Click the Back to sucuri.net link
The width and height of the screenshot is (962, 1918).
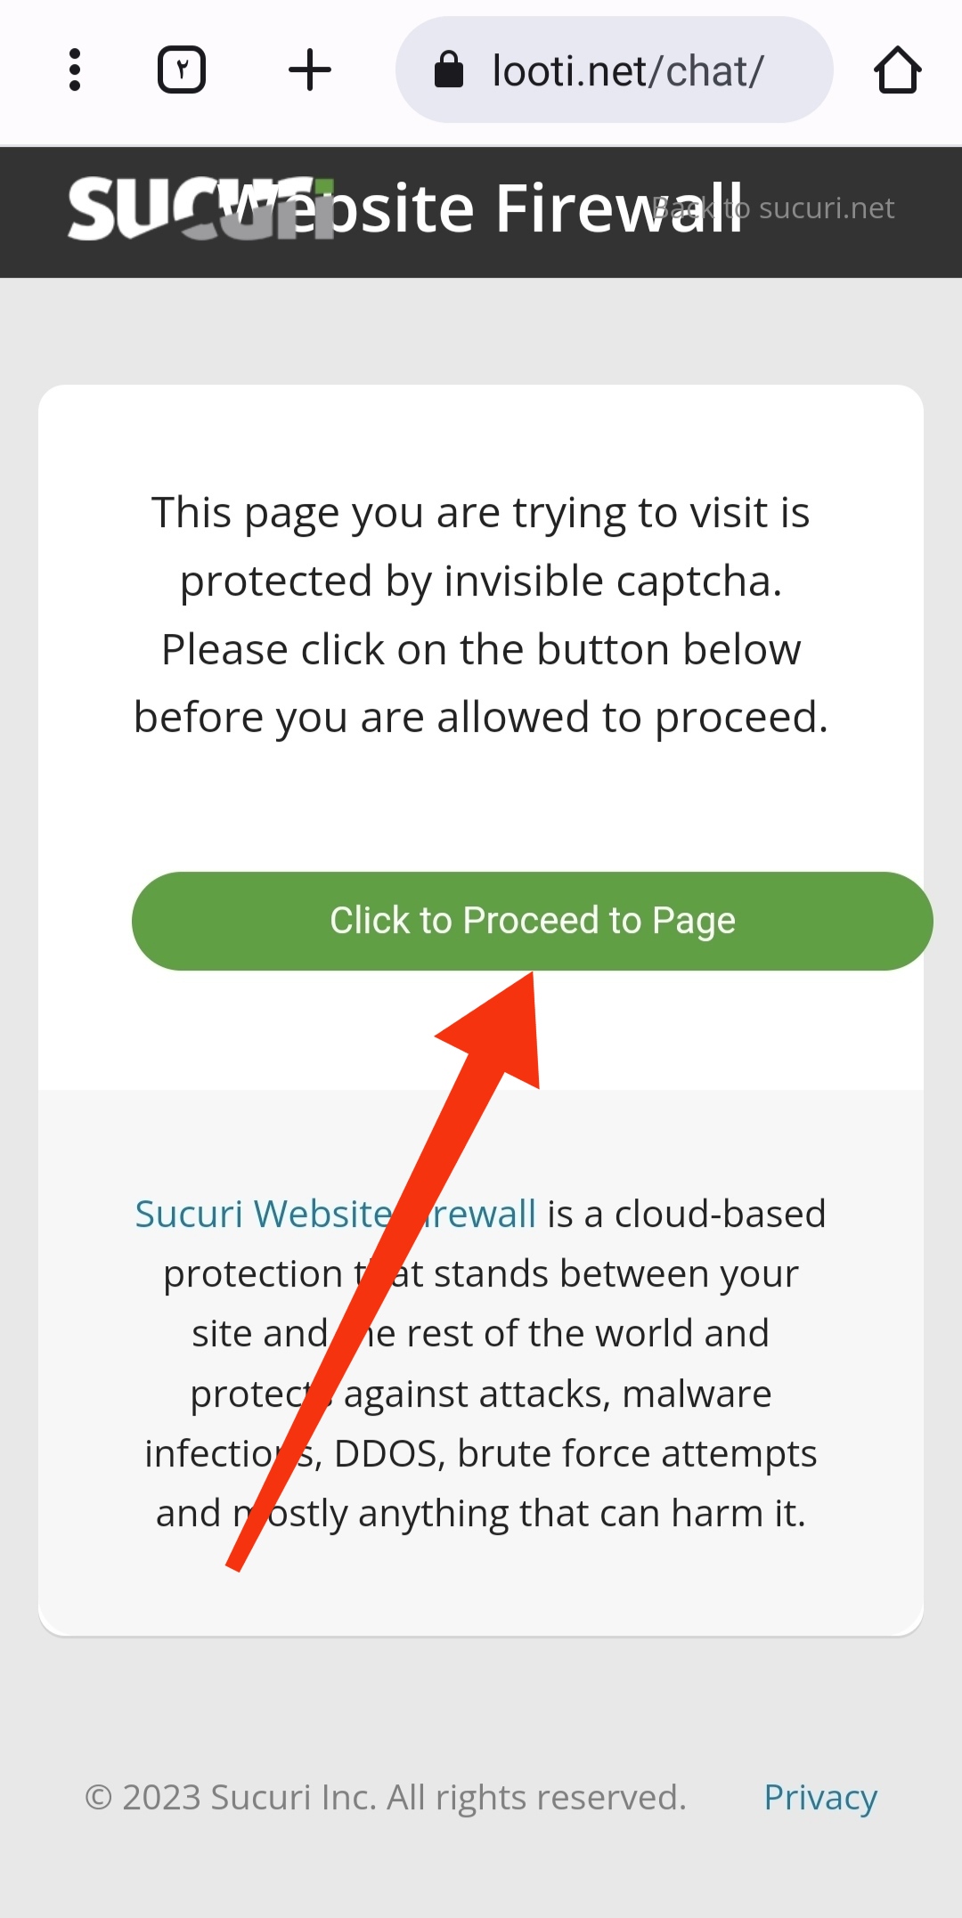pos(773,207)
